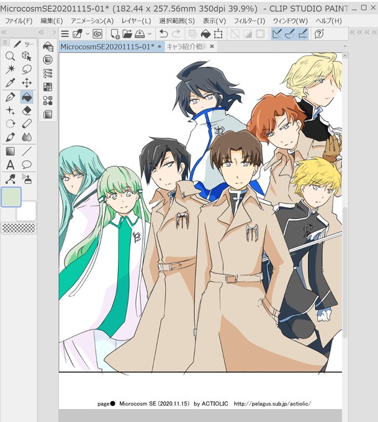
Task: Close the キャラ紹介 canvas tab
Action: [x=212, y=47]
